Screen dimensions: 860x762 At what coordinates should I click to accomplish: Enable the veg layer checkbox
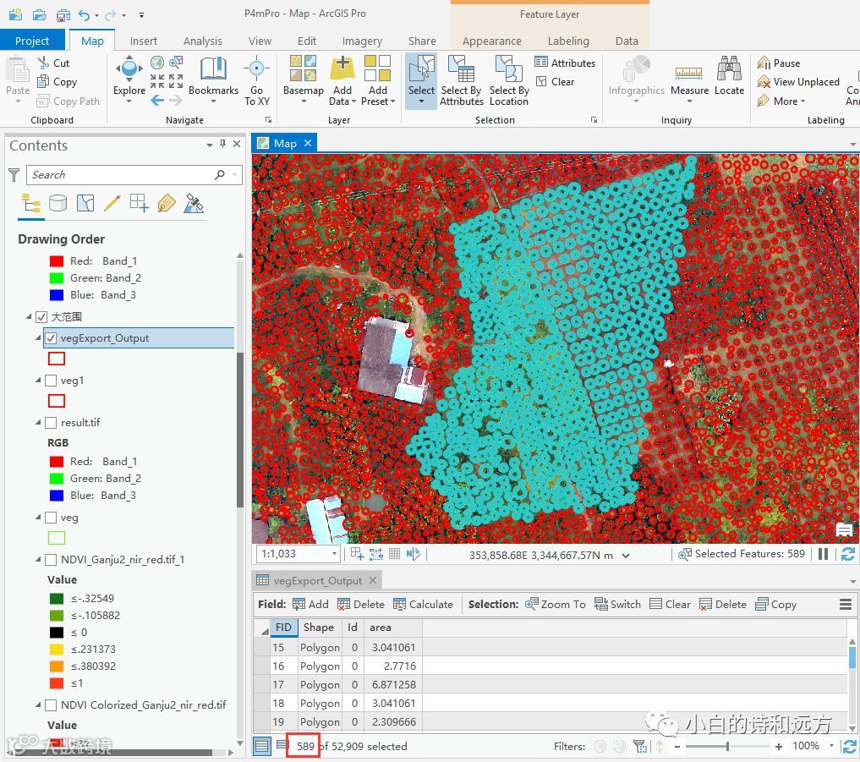tap(51, 518)
